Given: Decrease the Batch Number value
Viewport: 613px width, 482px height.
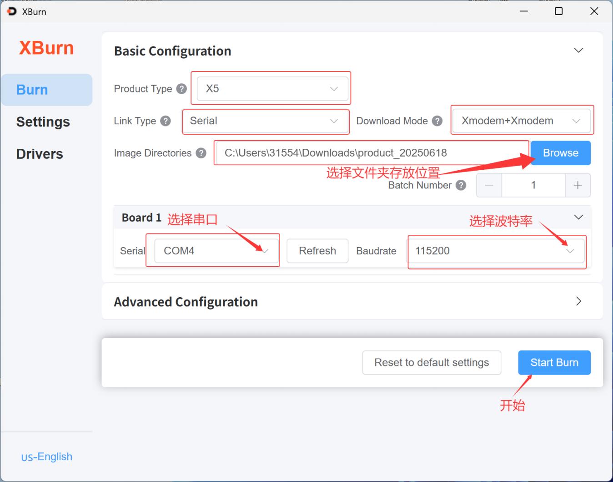Looking at the screenshot, I should pyautogui.click(x=489, y=185).
